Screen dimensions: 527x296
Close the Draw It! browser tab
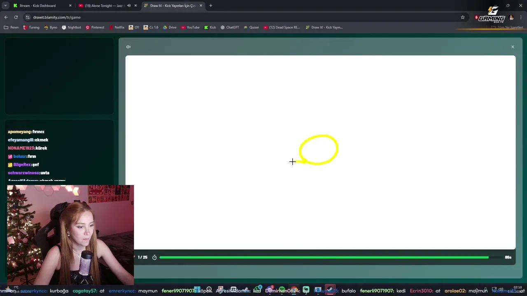(x=201, y=5)
